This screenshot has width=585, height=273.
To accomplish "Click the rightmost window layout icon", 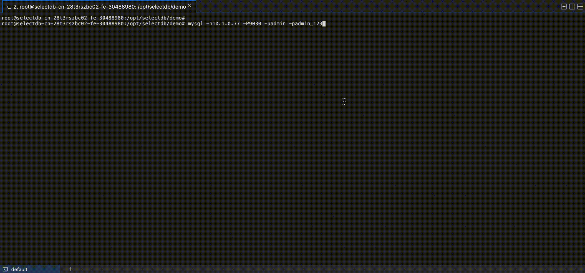I will [580, 6].
